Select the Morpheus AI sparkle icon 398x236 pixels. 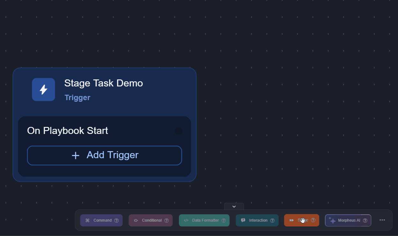[x=332, y=220]
